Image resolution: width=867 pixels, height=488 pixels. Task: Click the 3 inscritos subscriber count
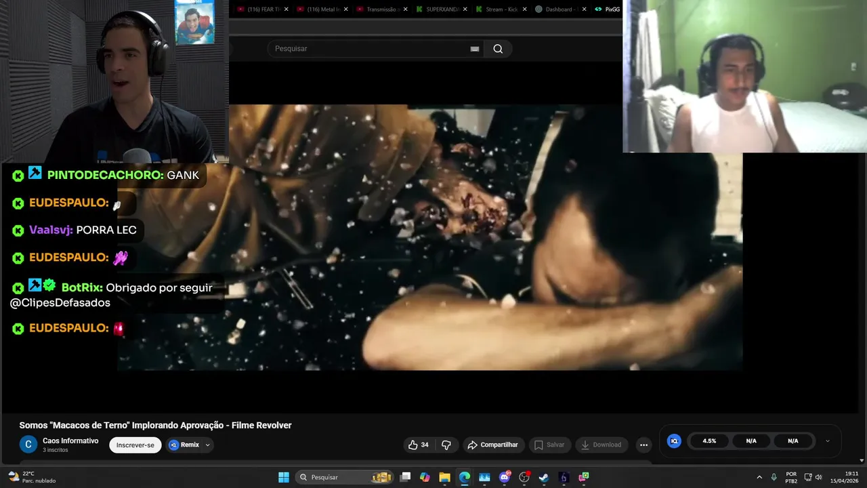pos(55,450)
